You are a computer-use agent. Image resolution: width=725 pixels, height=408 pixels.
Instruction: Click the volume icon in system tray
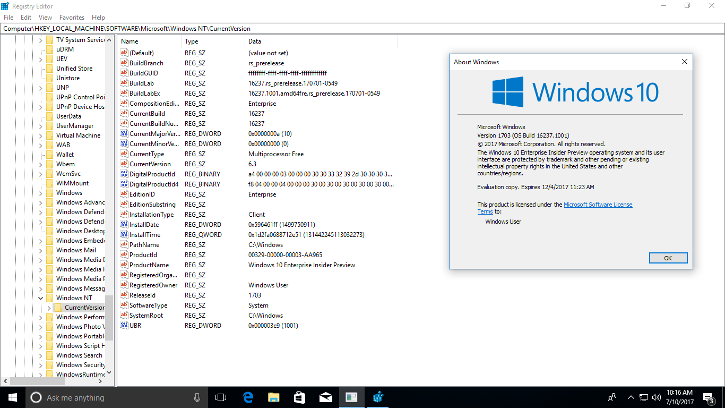click(x=657, y=397)
